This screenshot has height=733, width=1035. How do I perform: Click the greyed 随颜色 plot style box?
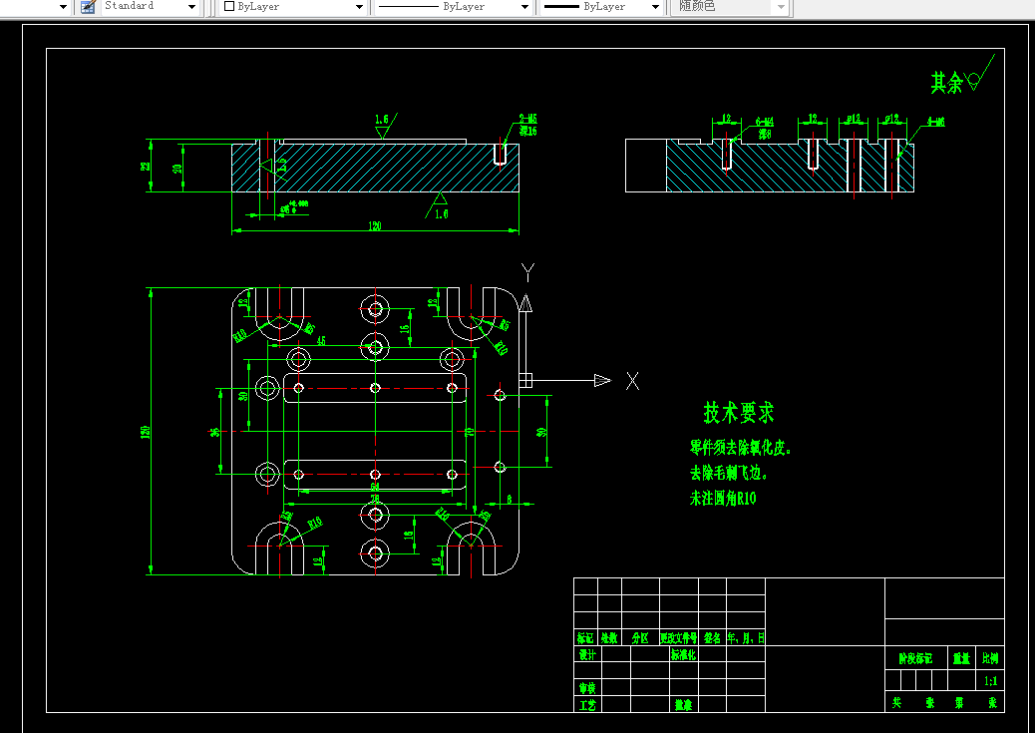coord(730,7)
